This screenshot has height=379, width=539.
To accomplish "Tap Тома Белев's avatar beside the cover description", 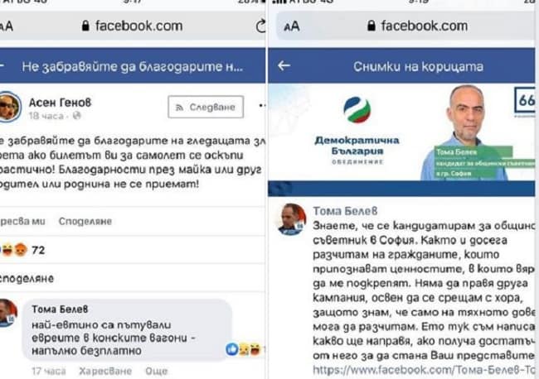I will 292,219.
